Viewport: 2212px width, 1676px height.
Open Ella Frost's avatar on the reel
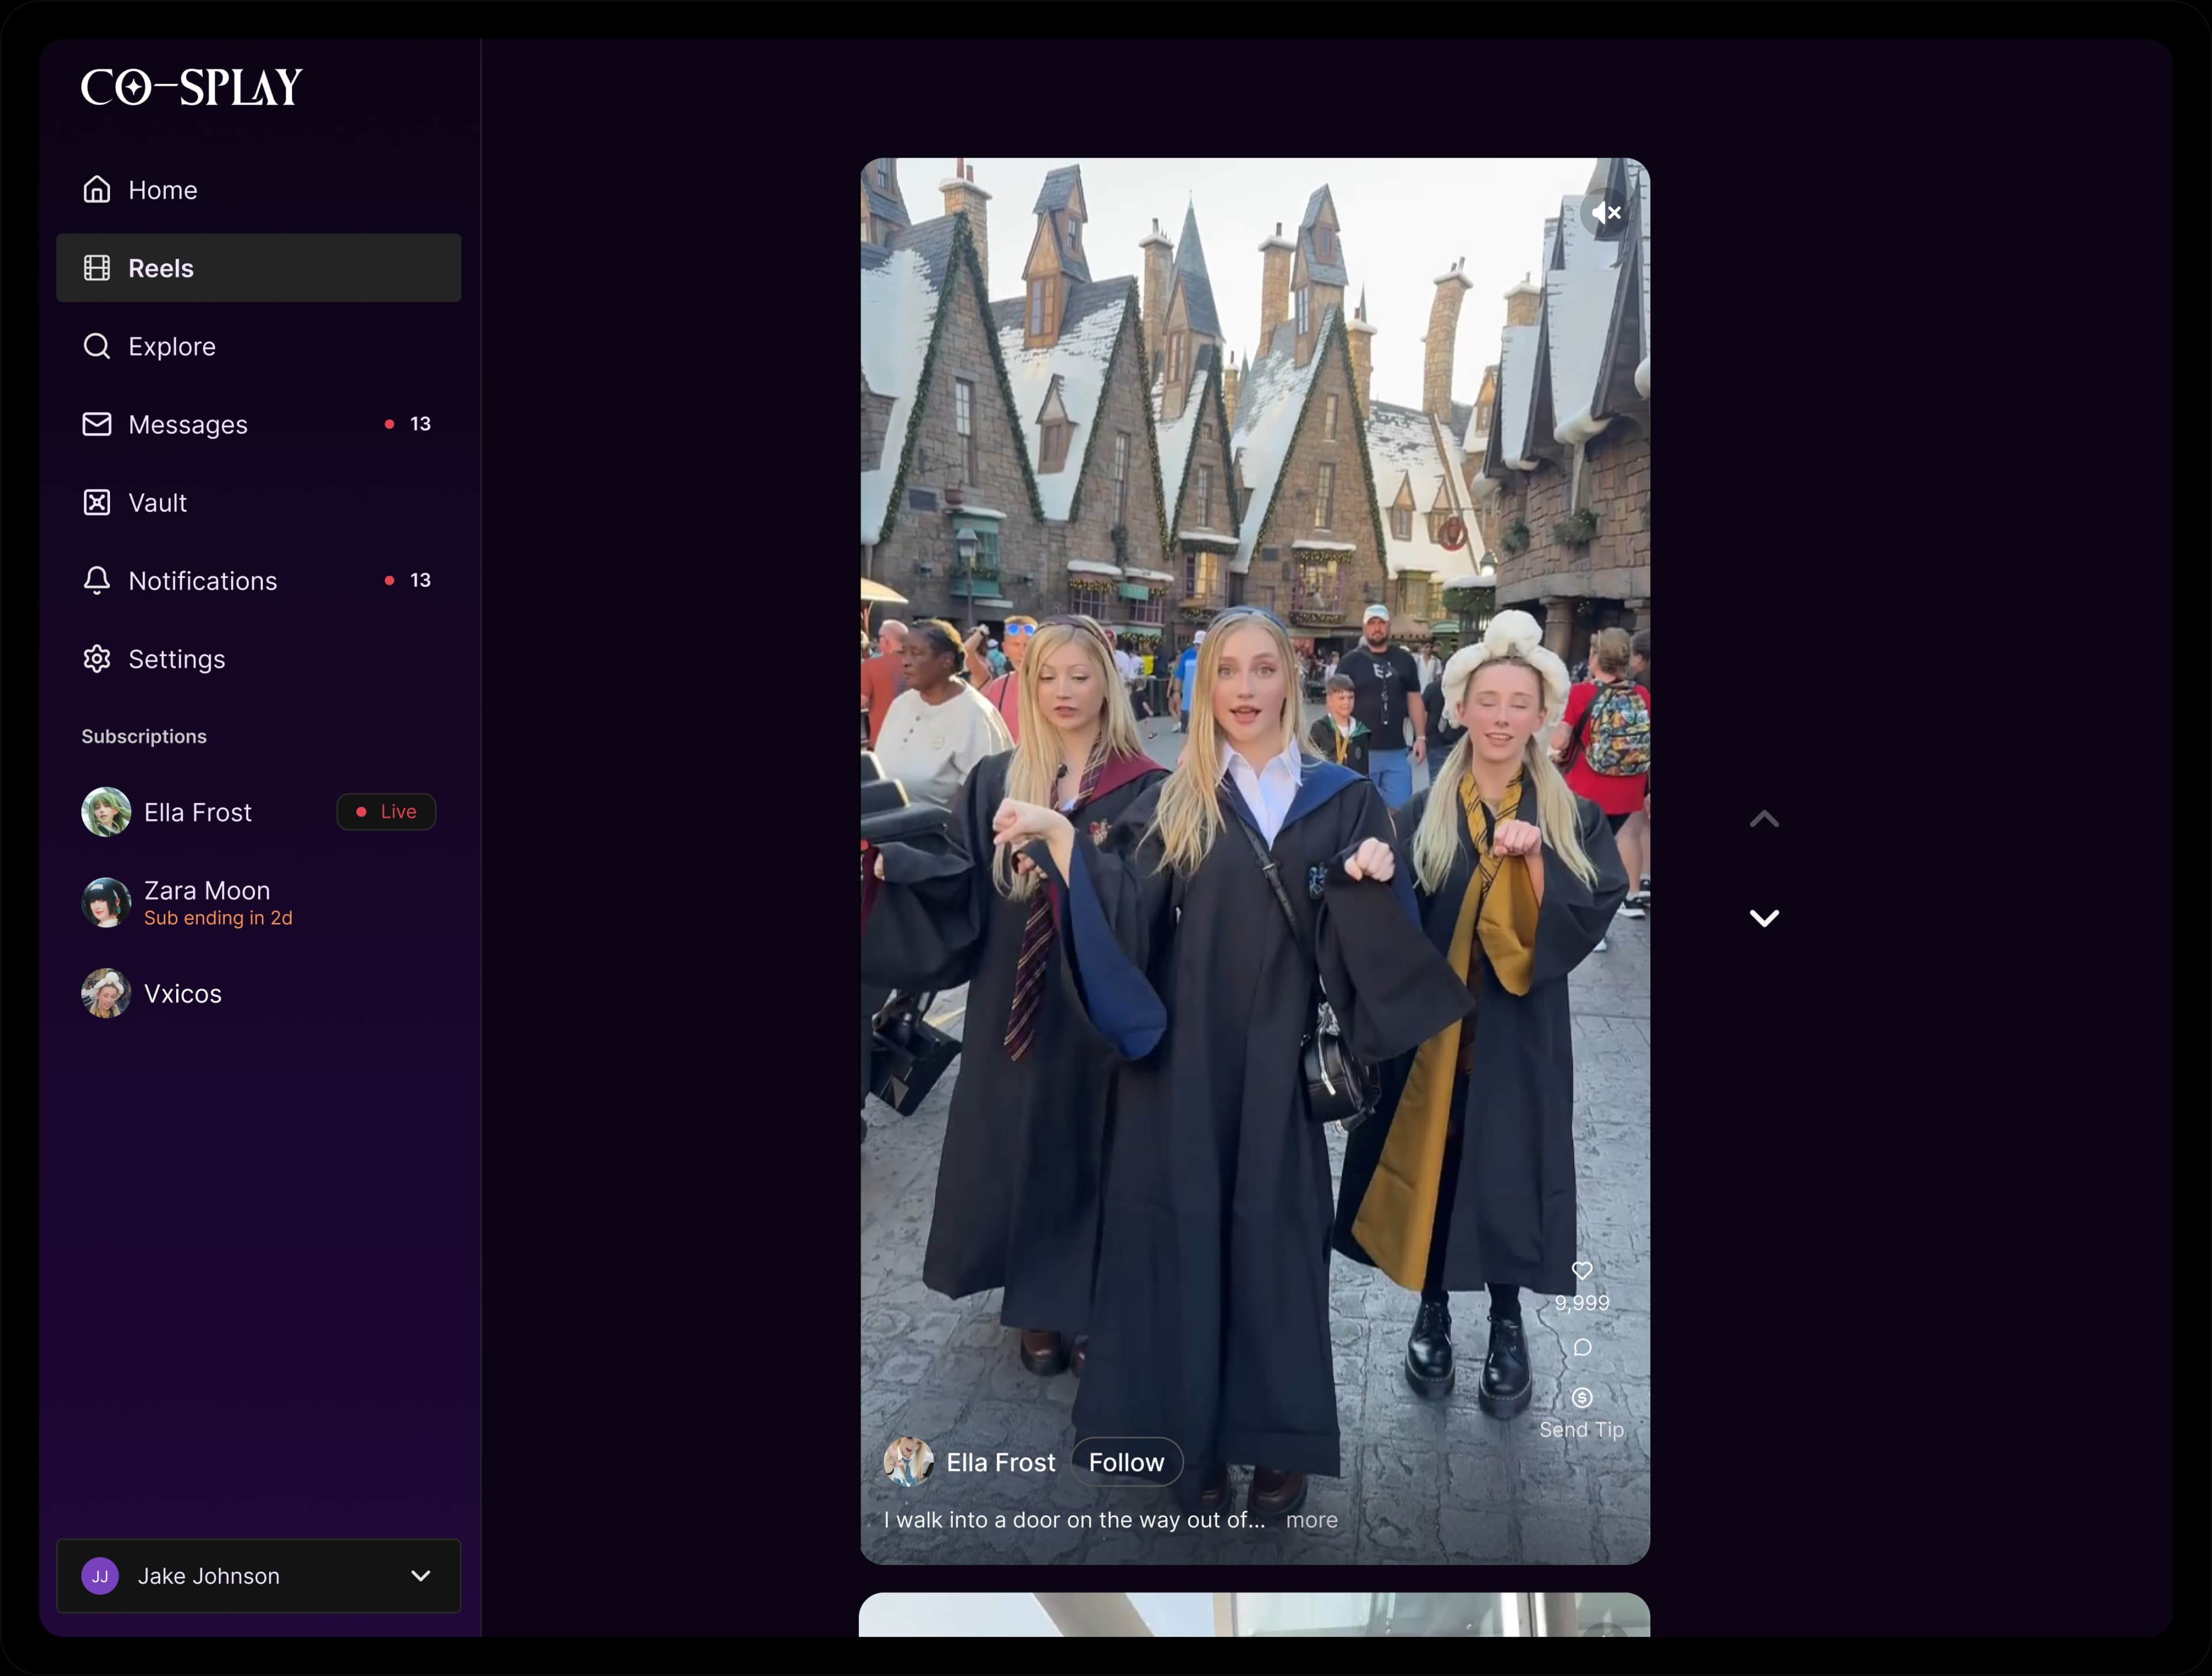908,1462
